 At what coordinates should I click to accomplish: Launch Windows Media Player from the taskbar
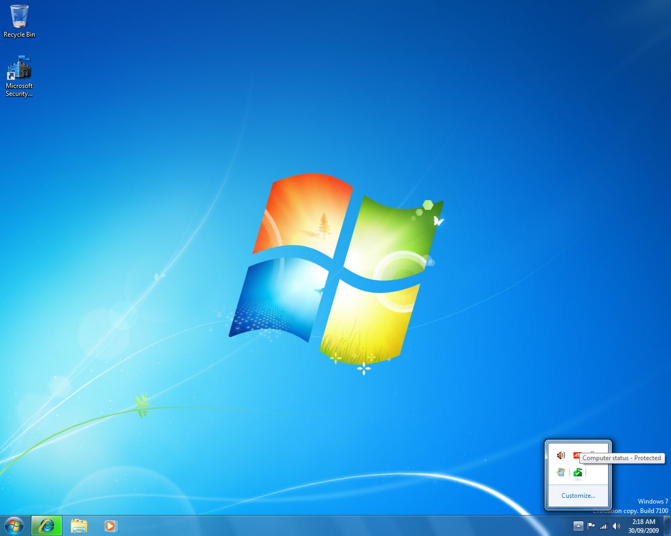[110, 526]
